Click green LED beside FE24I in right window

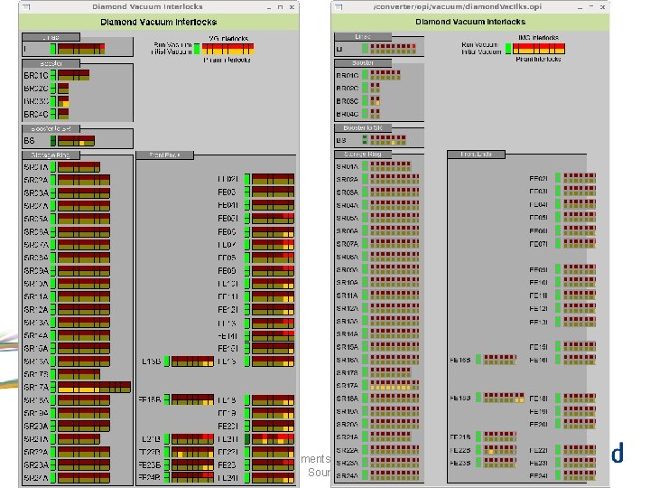pos(558,475)
